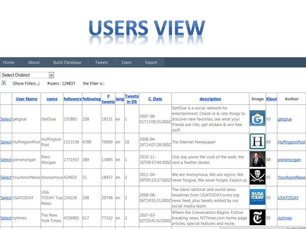Open the Export menu item
The image size is (306, 229).
(151, 62)
